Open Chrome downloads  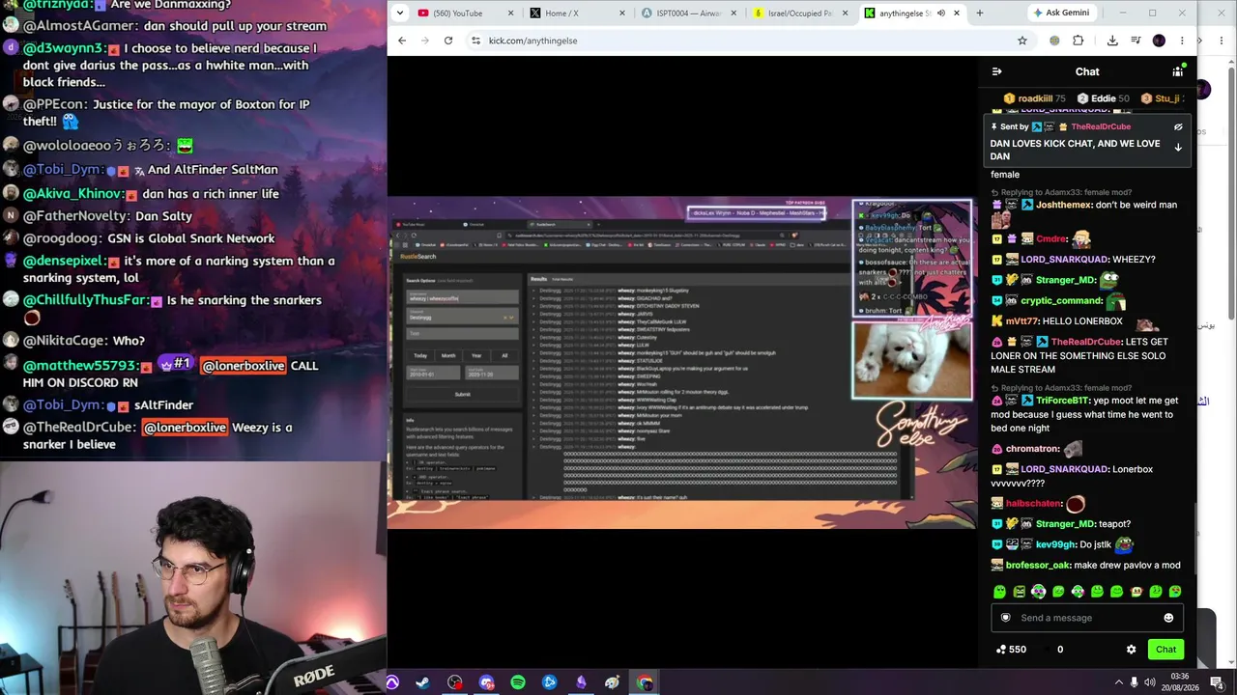point(1112,41)
